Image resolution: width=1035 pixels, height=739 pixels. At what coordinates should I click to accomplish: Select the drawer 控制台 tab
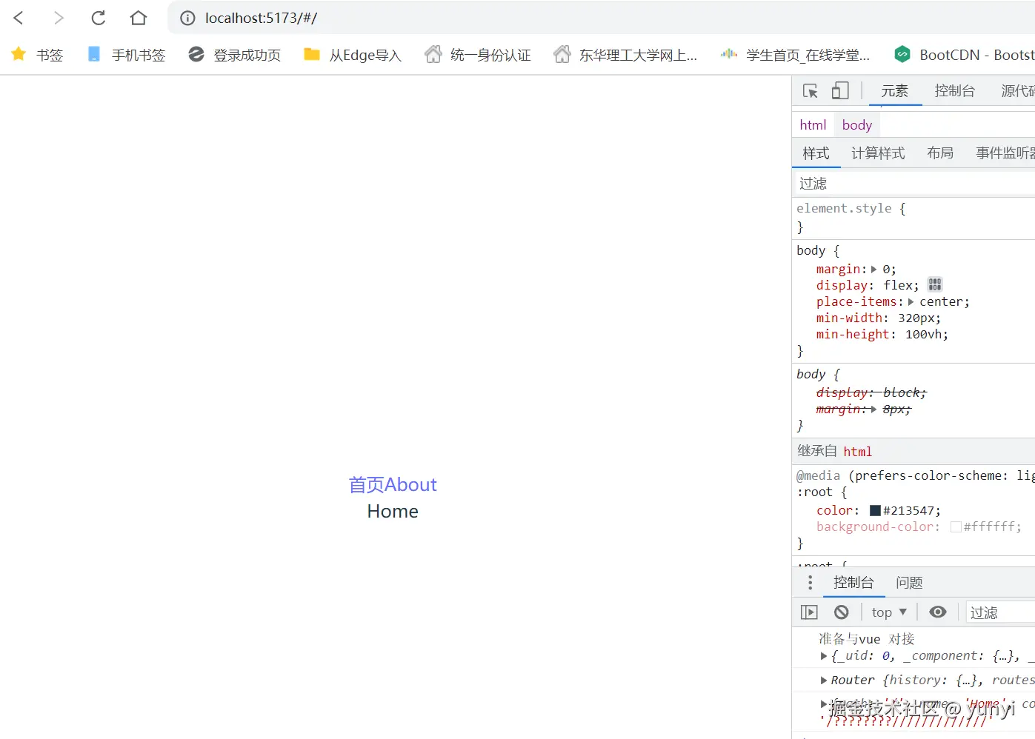(x=853, y=583)
